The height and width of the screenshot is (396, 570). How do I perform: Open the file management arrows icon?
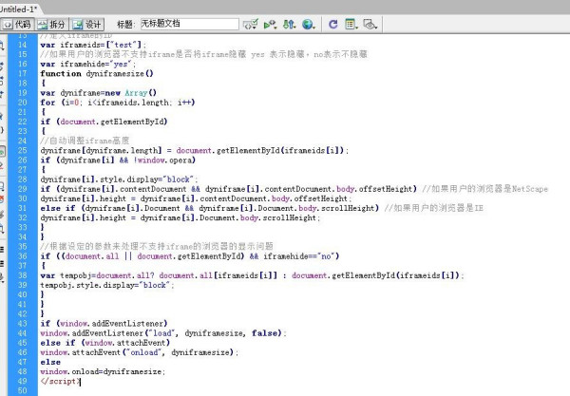(290, 25)
